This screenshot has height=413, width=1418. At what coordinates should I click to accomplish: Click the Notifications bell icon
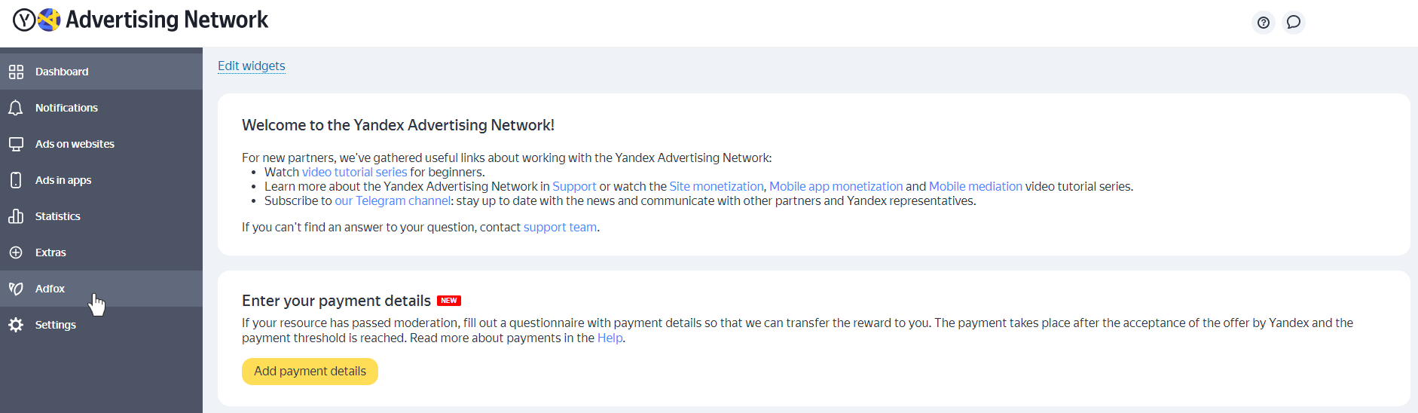[16, 108]
